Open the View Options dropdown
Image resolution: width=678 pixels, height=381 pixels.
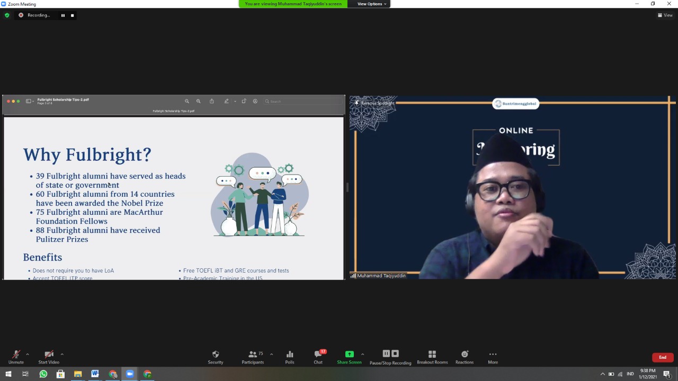(372, 4)
